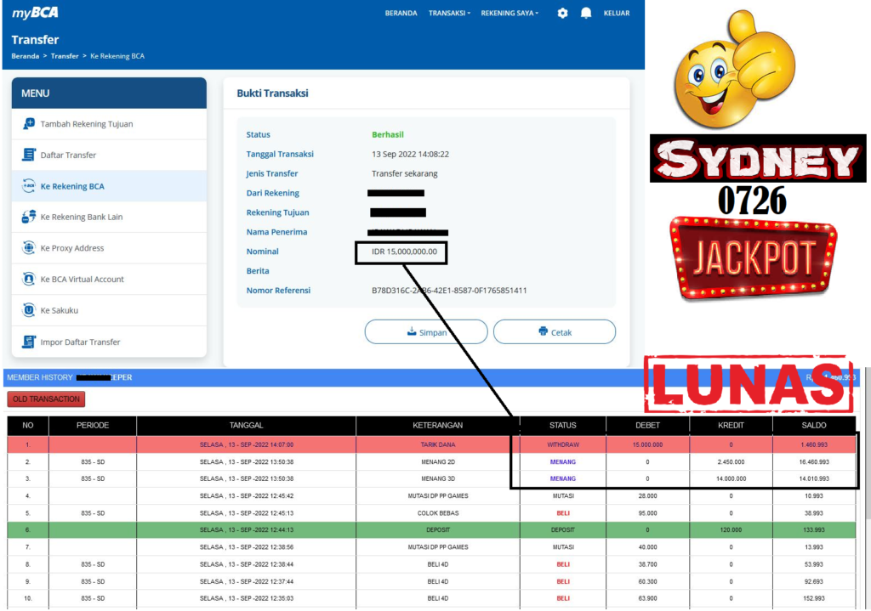The image size is (871, 611).
Task: Click the Transfer breadcrumb link
Action: tap(65, 56)
